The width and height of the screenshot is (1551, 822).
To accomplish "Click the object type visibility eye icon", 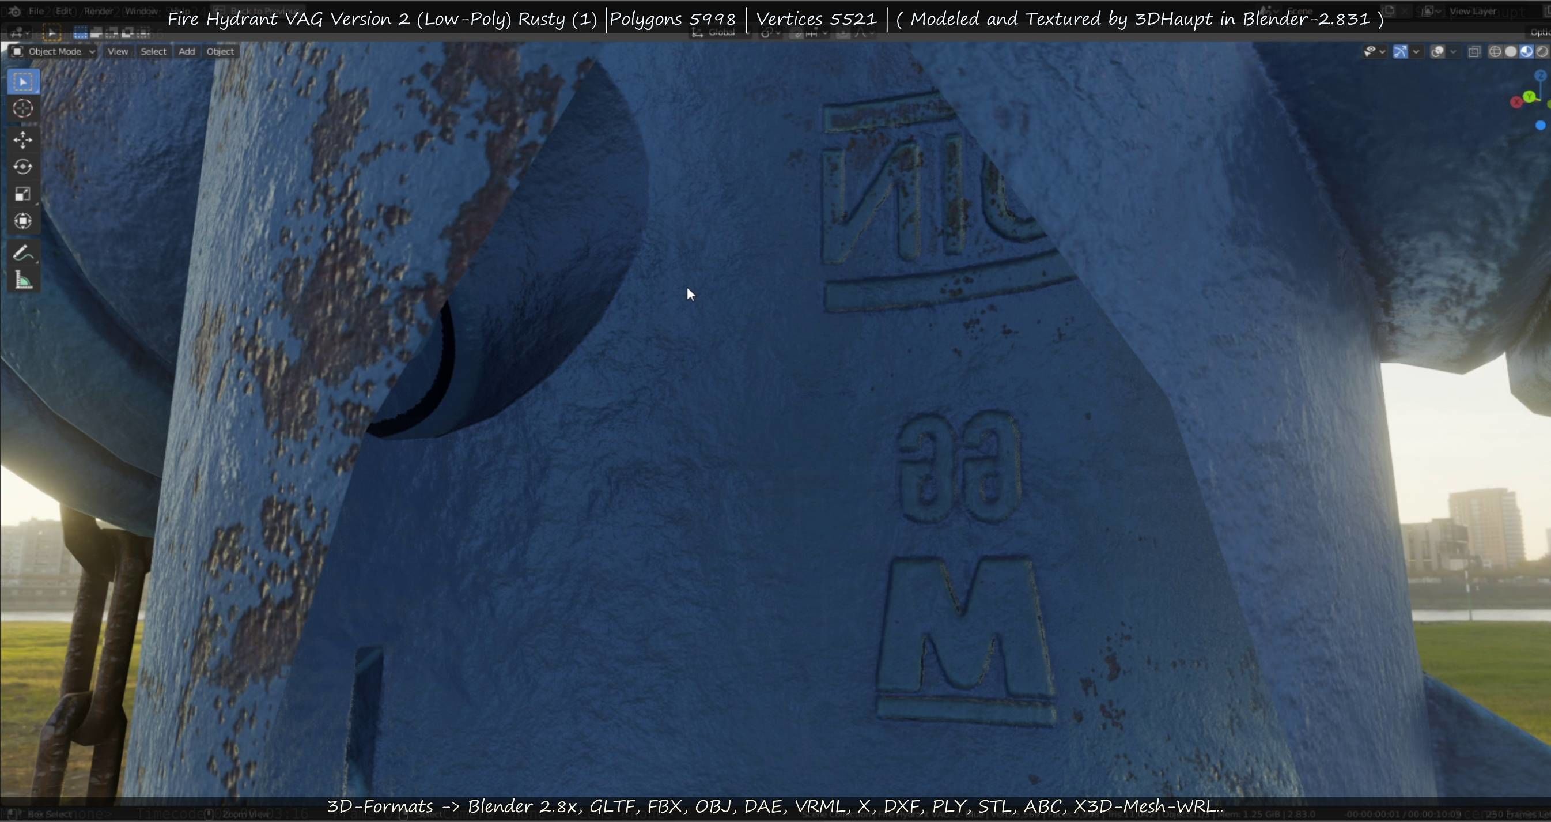I will click(1369, 52).
